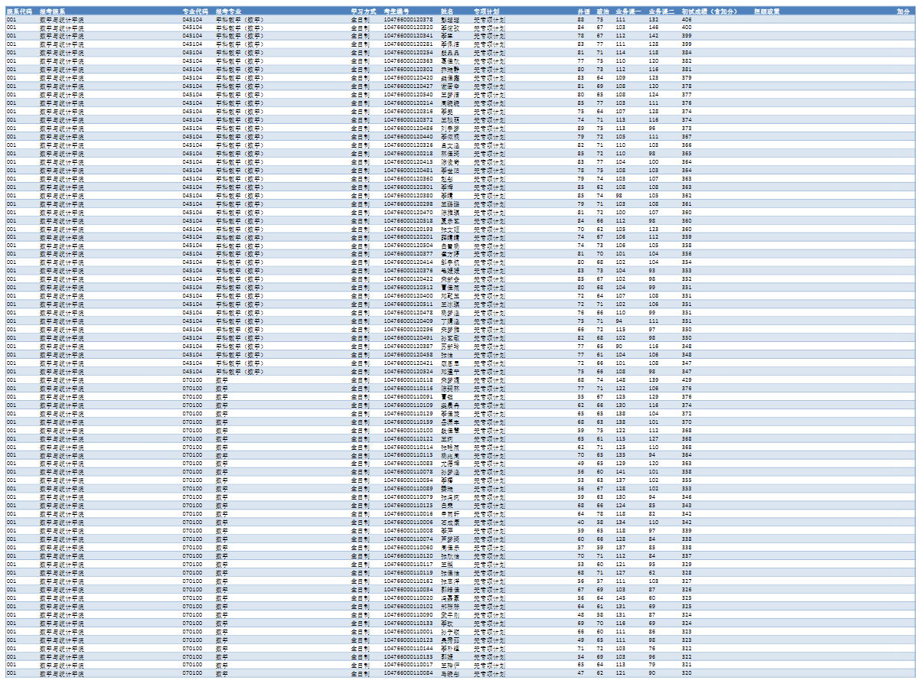
Task: Click the 业务课一 column header
Action: [629, 11]
